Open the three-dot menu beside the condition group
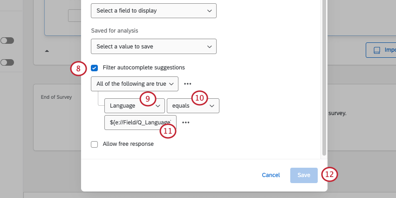Screen dimensions: 396x198 (187, 84)
